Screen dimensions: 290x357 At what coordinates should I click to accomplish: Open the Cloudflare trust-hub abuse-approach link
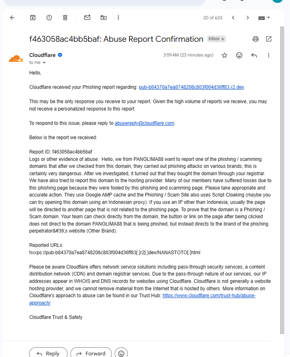click(209, 296)
